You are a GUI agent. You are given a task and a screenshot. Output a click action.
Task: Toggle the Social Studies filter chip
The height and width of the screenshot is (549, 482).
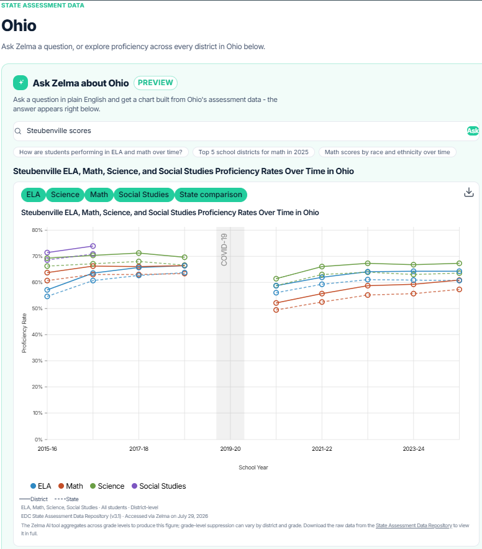click(143, 195)
